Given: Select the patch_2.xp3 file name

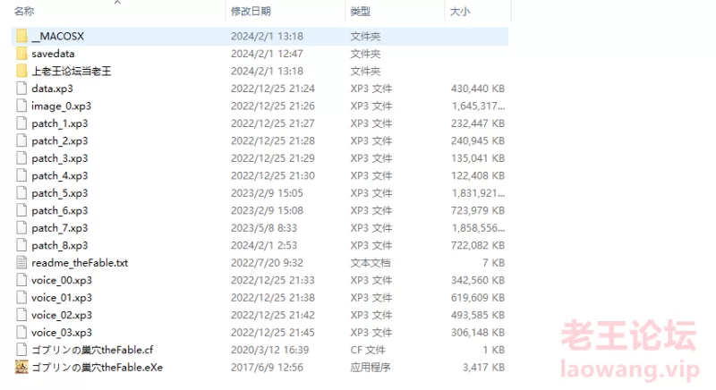Looking at the screenshot, I should tap(60, 140).
